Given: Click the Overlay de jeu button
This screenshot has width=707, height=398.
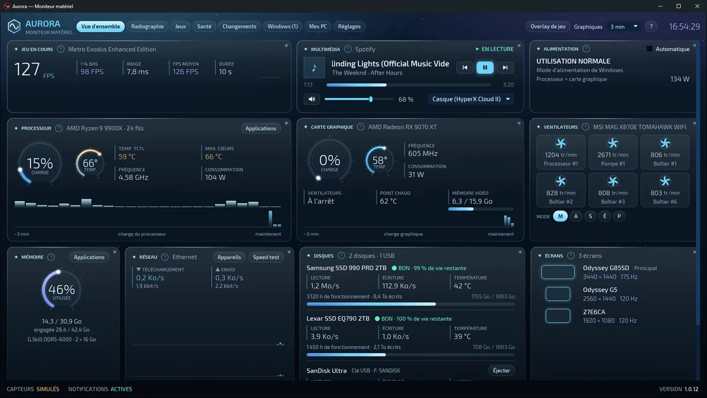Looking at the screenshot, I should [x=548, y=26].
